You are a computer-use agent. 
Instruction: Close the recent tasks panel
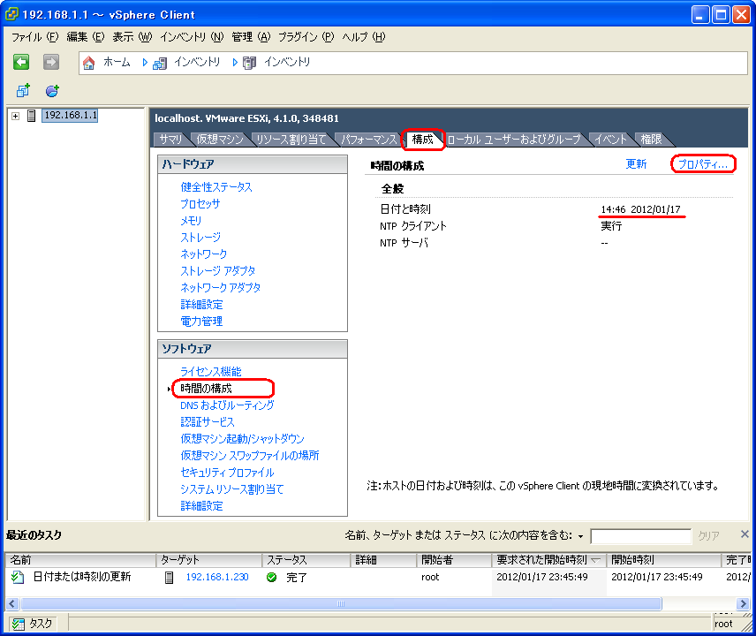coord(744,534)
